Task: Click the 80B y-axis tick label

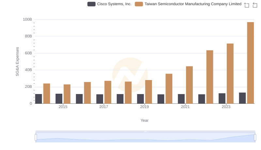Action: 28,36
